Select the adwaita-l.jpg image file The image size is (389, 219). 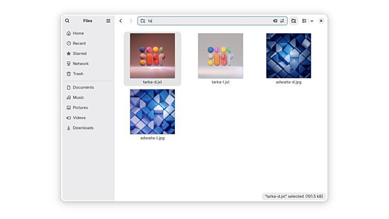point(152,112)
